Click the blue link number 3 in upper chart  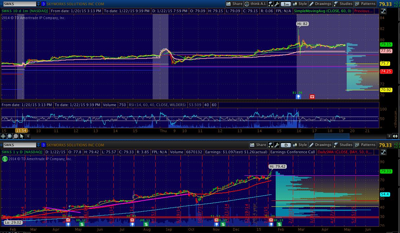(43, 4)
